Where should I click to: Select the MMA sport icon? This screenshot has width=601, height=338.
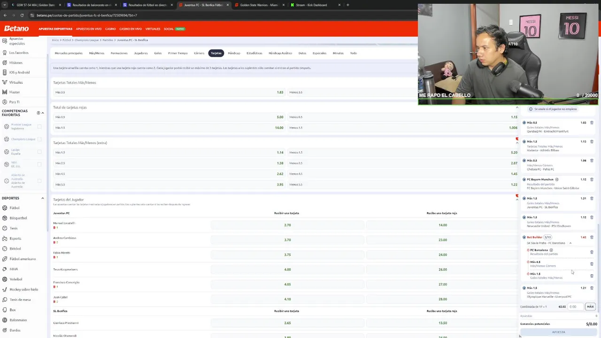[5, 269]
